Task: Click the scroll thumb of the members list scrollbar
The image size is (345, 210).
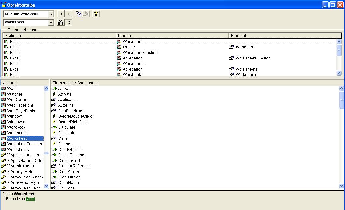Action: (x=341, y=100)
